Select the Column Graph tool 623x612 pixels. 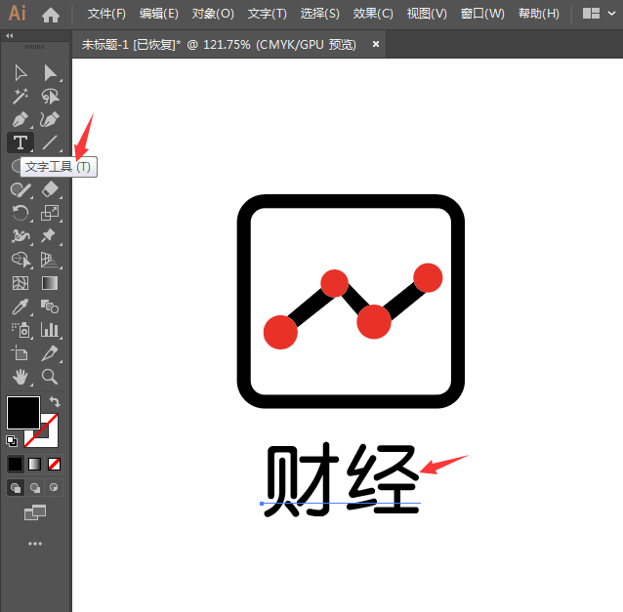[x=50, y=330]
